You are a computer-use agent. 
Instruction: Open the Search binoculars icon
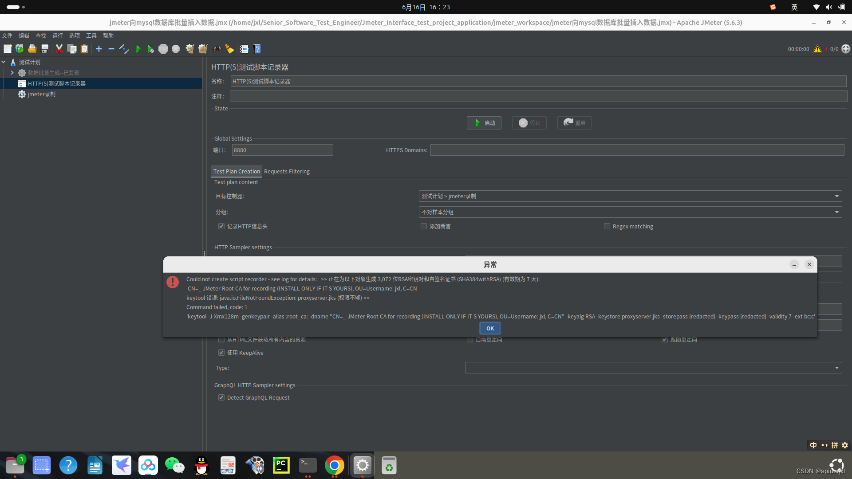pos(217,49)
